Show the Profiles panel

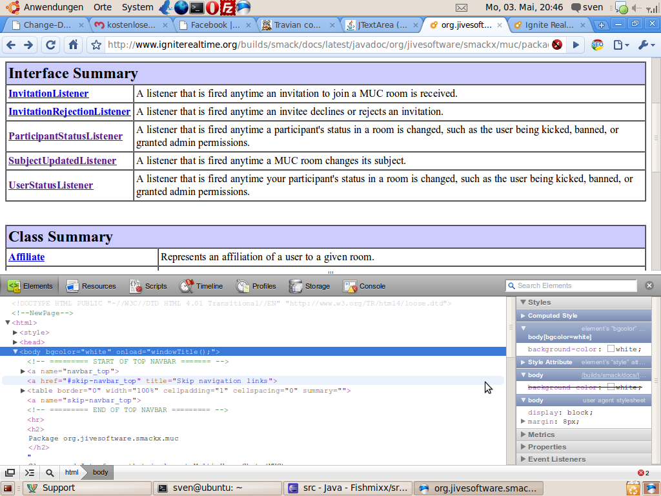[256, 286]
